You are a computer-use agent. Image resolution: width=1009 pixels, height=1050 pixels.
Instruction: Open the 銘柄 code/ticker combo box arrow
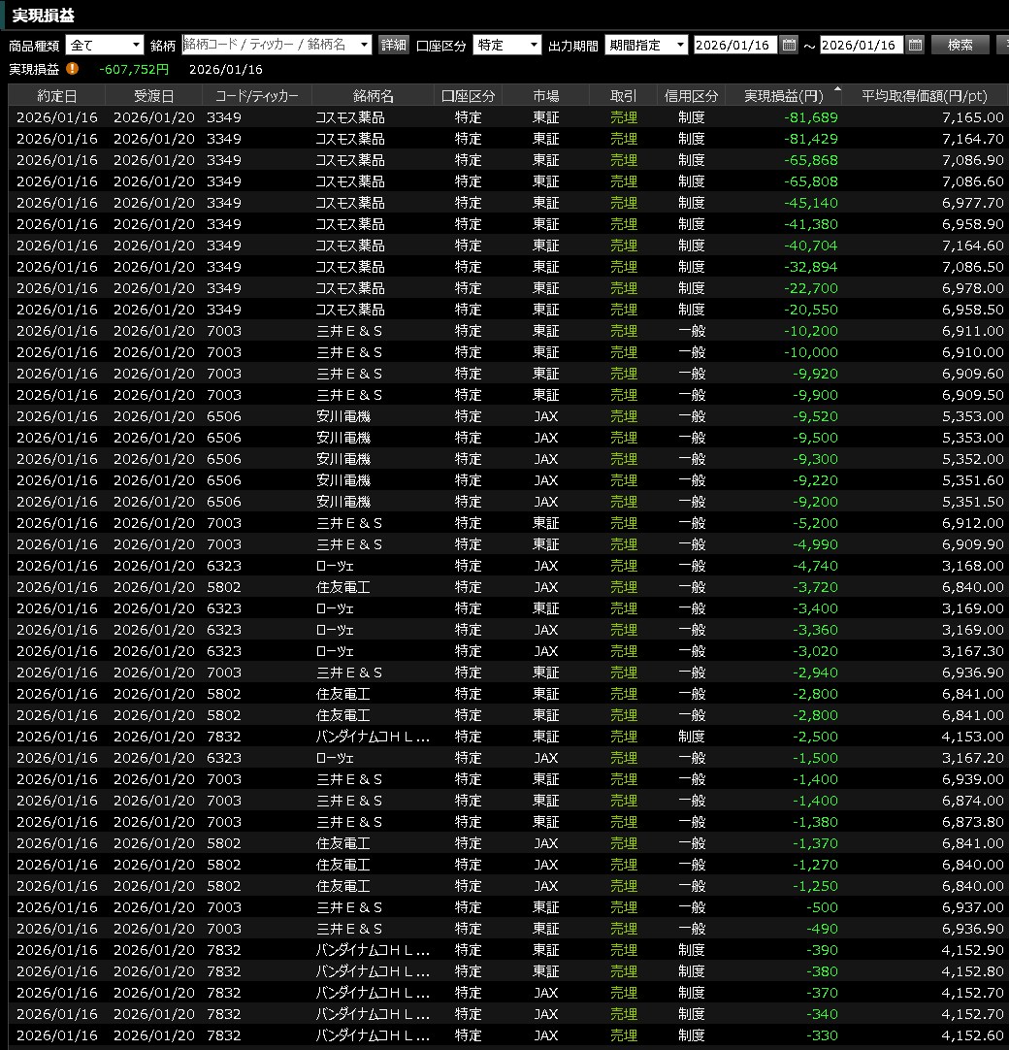pyautogui.click(x=364, y=45)
